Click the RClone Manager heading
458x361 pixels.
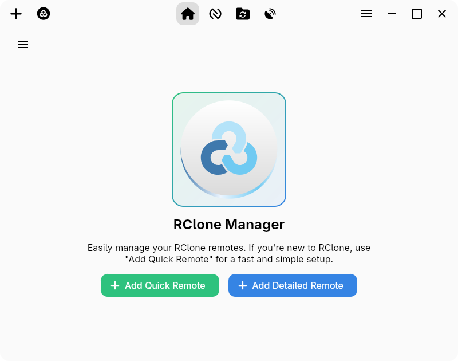pyautogui.click(x=229, y=225)
